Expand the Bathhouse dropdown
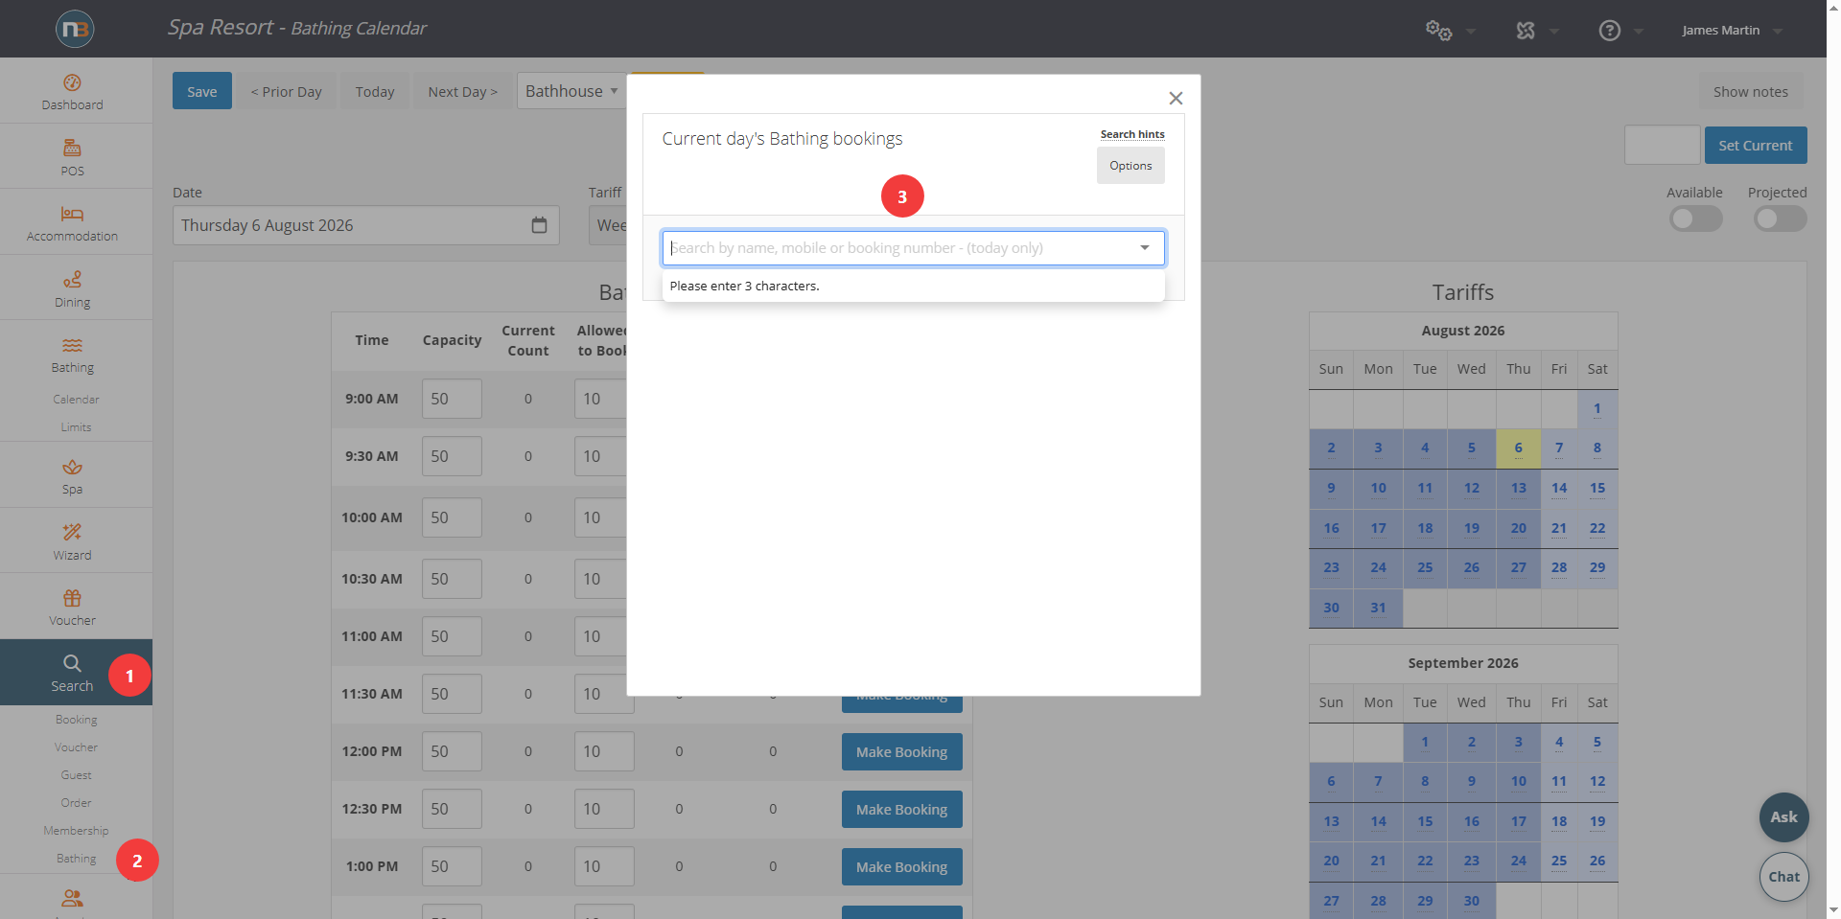The width and height of the screenshot is (1841, 919). [571, 91]
